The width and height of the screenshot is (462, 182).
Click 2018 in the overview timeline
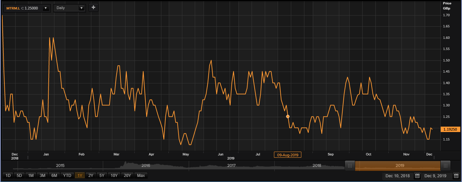point(317,166)
